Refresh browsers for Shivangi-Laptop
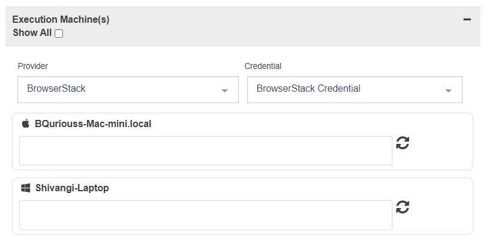The image size is (489, 244). pyautogui.click(x=403, y=207)
